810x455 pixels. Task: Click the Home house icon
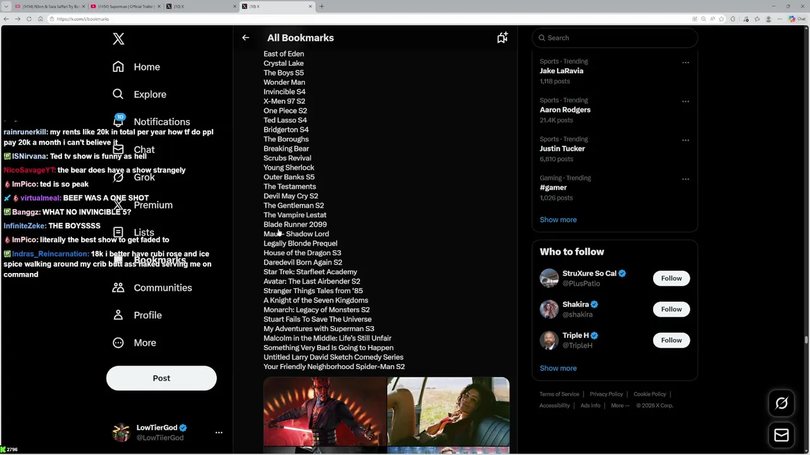(x=118, y=67)
